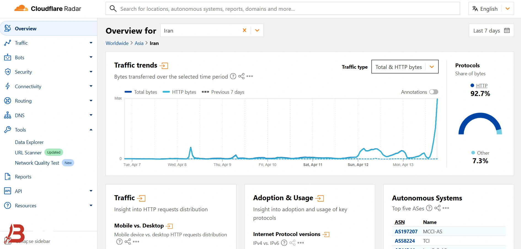Toggle Previous 7 days series in legend
Viewport: 521px width, 249px height.
(223, 92)
